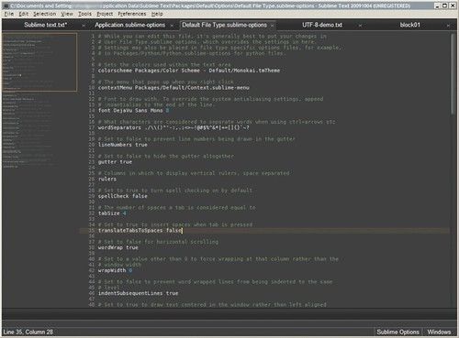This screenshot has width=459, height=338.
Task: Click the minimap viewport thumbnail
Action: pos(39,62)
